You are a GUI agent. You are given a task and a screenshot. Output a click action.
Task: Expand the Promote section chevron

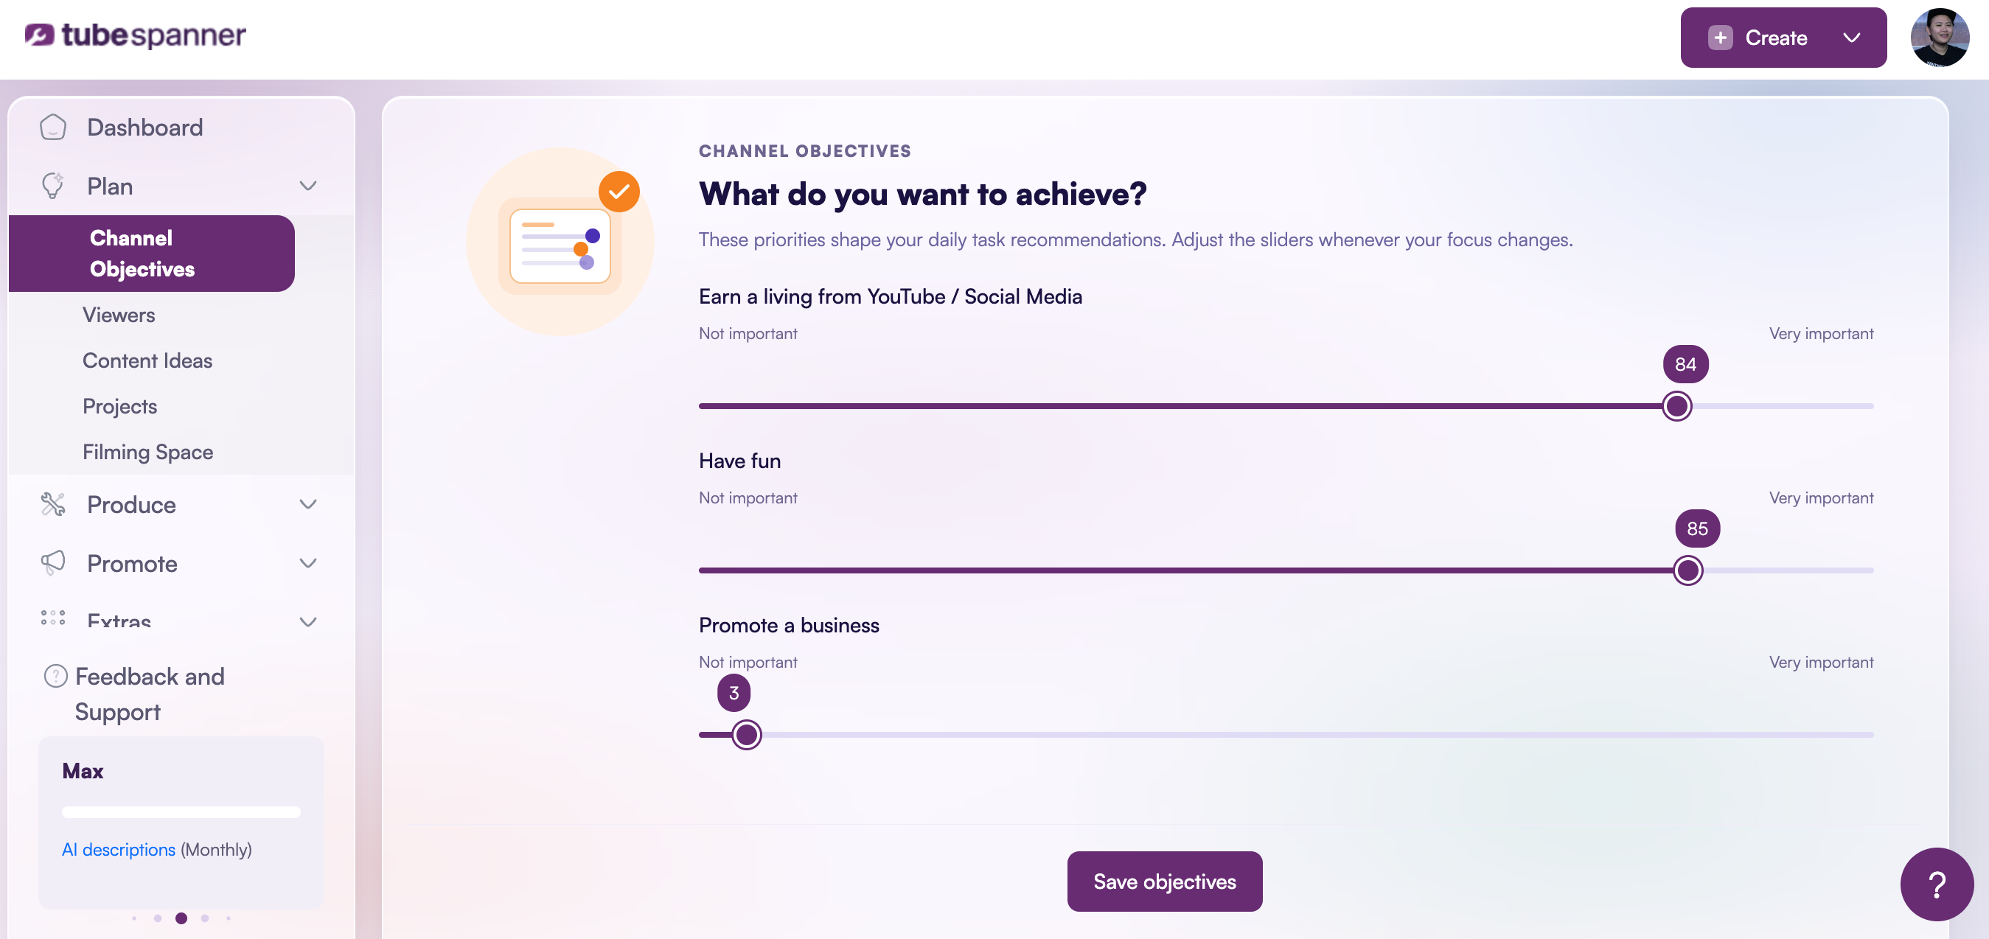(308, 563)
